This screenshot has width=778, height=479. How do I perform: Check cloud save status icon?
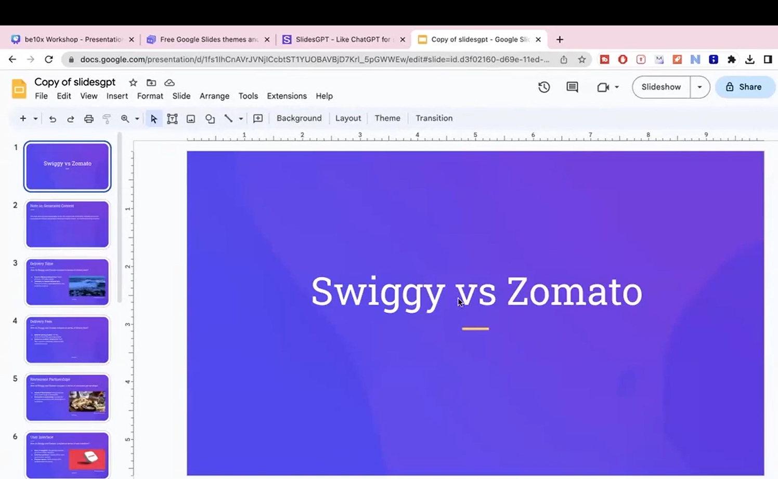click(x=170, y=83)
